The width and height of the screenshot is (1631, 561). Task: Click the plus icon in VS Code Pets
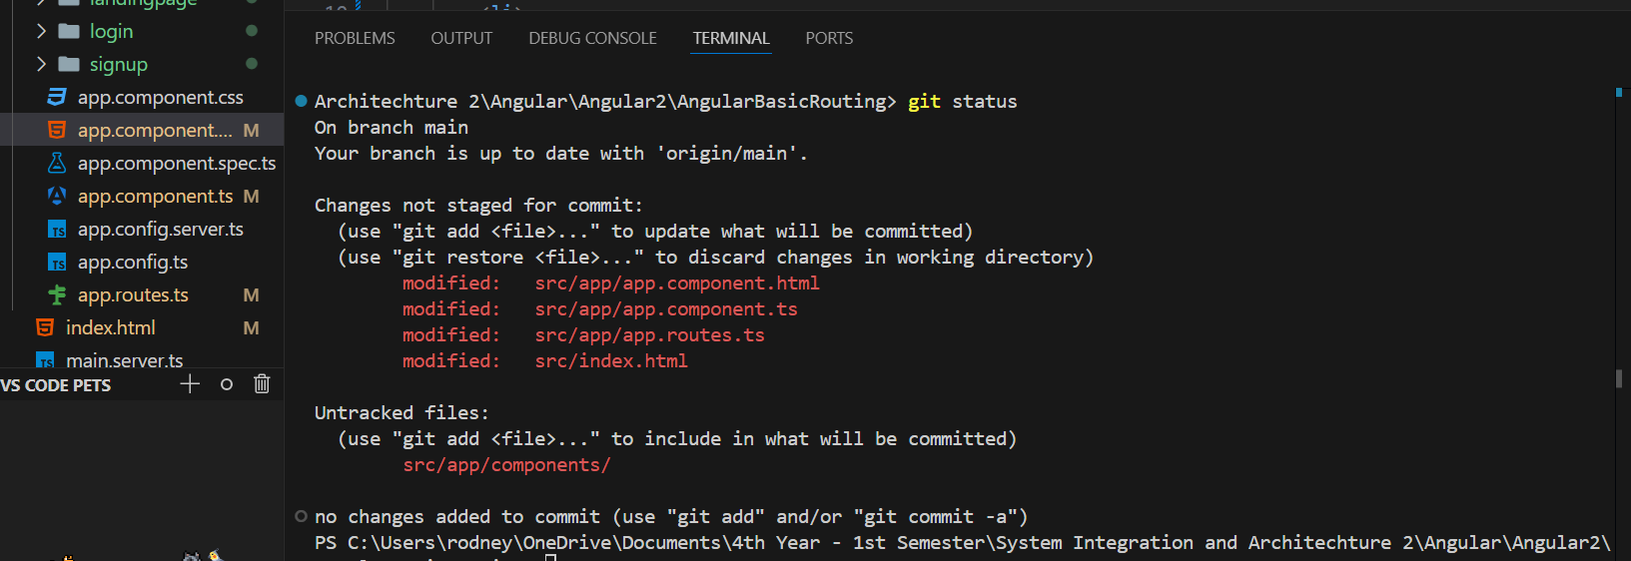pyautogui.click(x=190, y=384)
